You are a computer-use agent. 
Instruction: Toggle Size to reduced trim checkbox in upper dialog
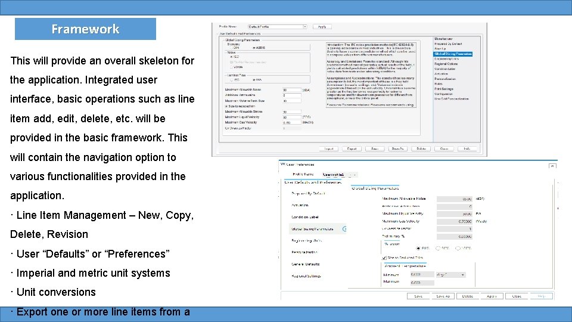(x=226, y=106)
